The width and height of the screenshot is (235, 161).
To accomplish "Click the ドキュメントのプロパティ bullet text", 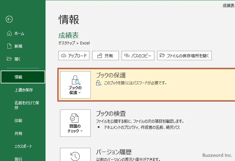I will [x=142, y=128].
